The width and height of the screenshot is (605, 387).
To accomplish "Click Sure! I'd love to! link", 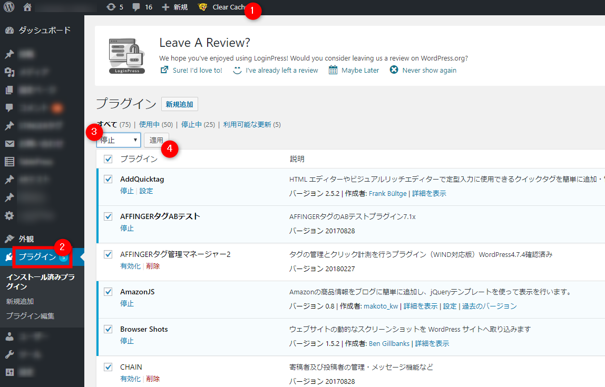I will [x=198, y=71].
